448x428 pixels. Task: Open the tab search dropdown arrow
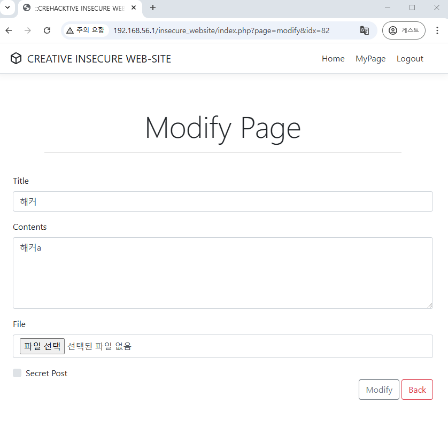[x=7, y=7]
